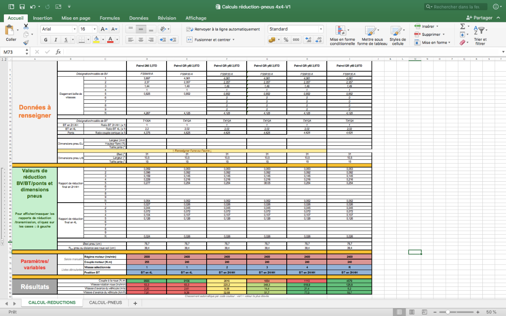Click the Cut scissors icon

pyautogui.click(x=26, y=26)
